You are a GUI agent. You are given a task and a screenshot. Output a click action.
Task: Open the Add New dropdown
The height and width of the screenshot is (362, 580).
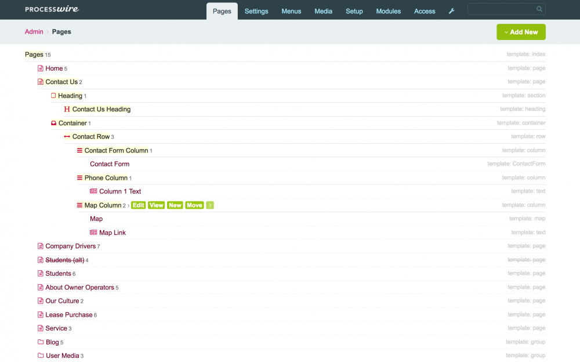(x=521, y=32)
